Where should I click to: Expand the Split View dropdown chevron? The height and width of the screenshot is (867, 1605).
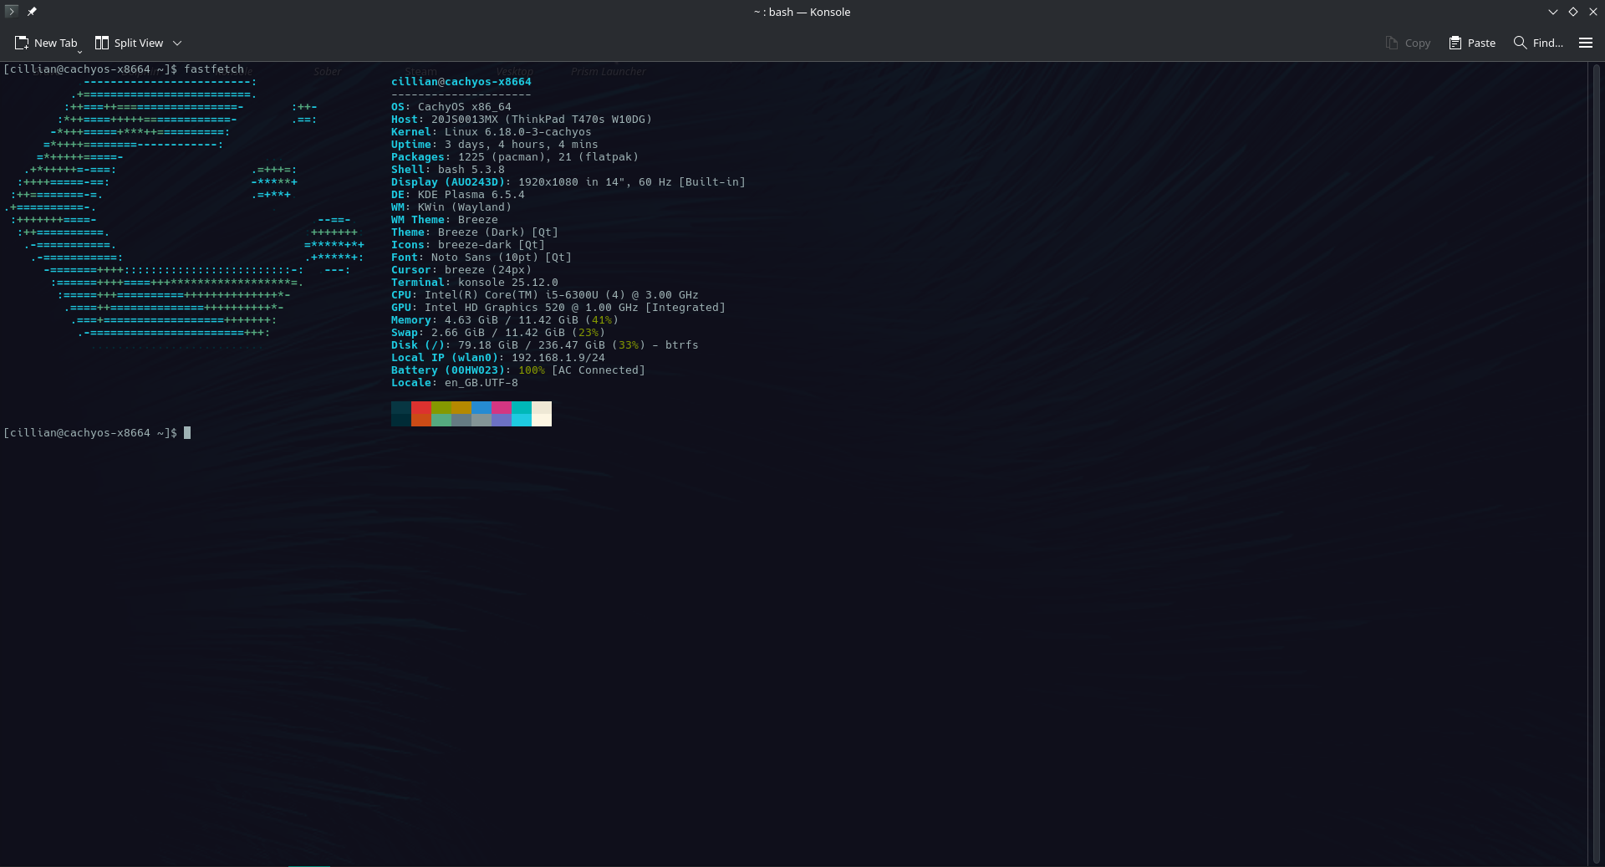click(177, 43)
